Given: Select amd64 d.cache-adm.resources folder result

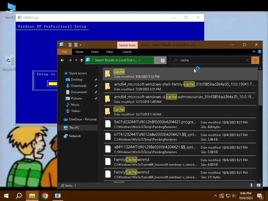Looking at the screenshot, I should pyautogui.click(x=180, y=99).
